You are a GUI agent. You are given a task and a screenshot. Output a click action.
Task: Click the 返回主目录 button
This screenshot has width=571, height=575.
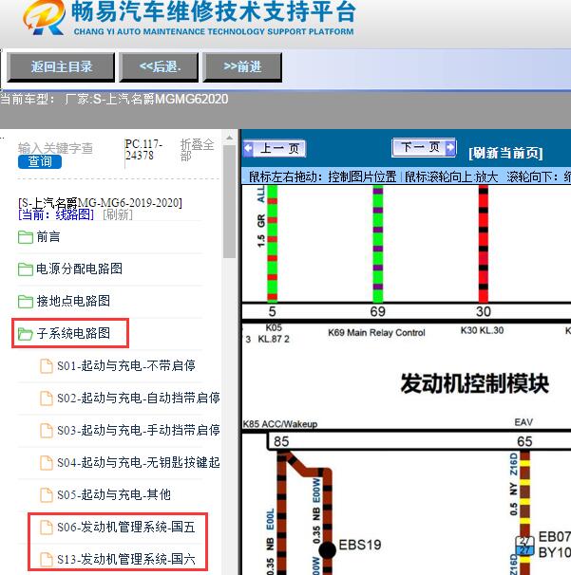[x=61, y=66]
